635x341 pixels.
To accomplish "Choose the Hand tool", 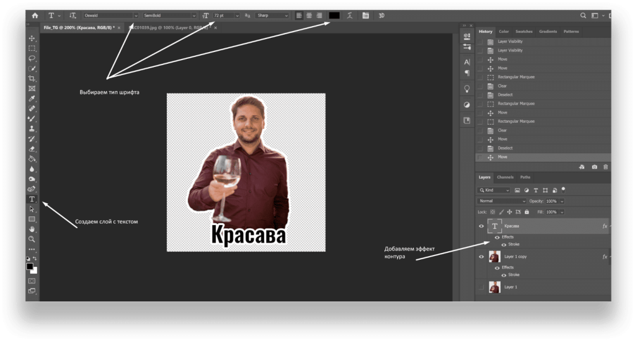I will coord(32,229).
